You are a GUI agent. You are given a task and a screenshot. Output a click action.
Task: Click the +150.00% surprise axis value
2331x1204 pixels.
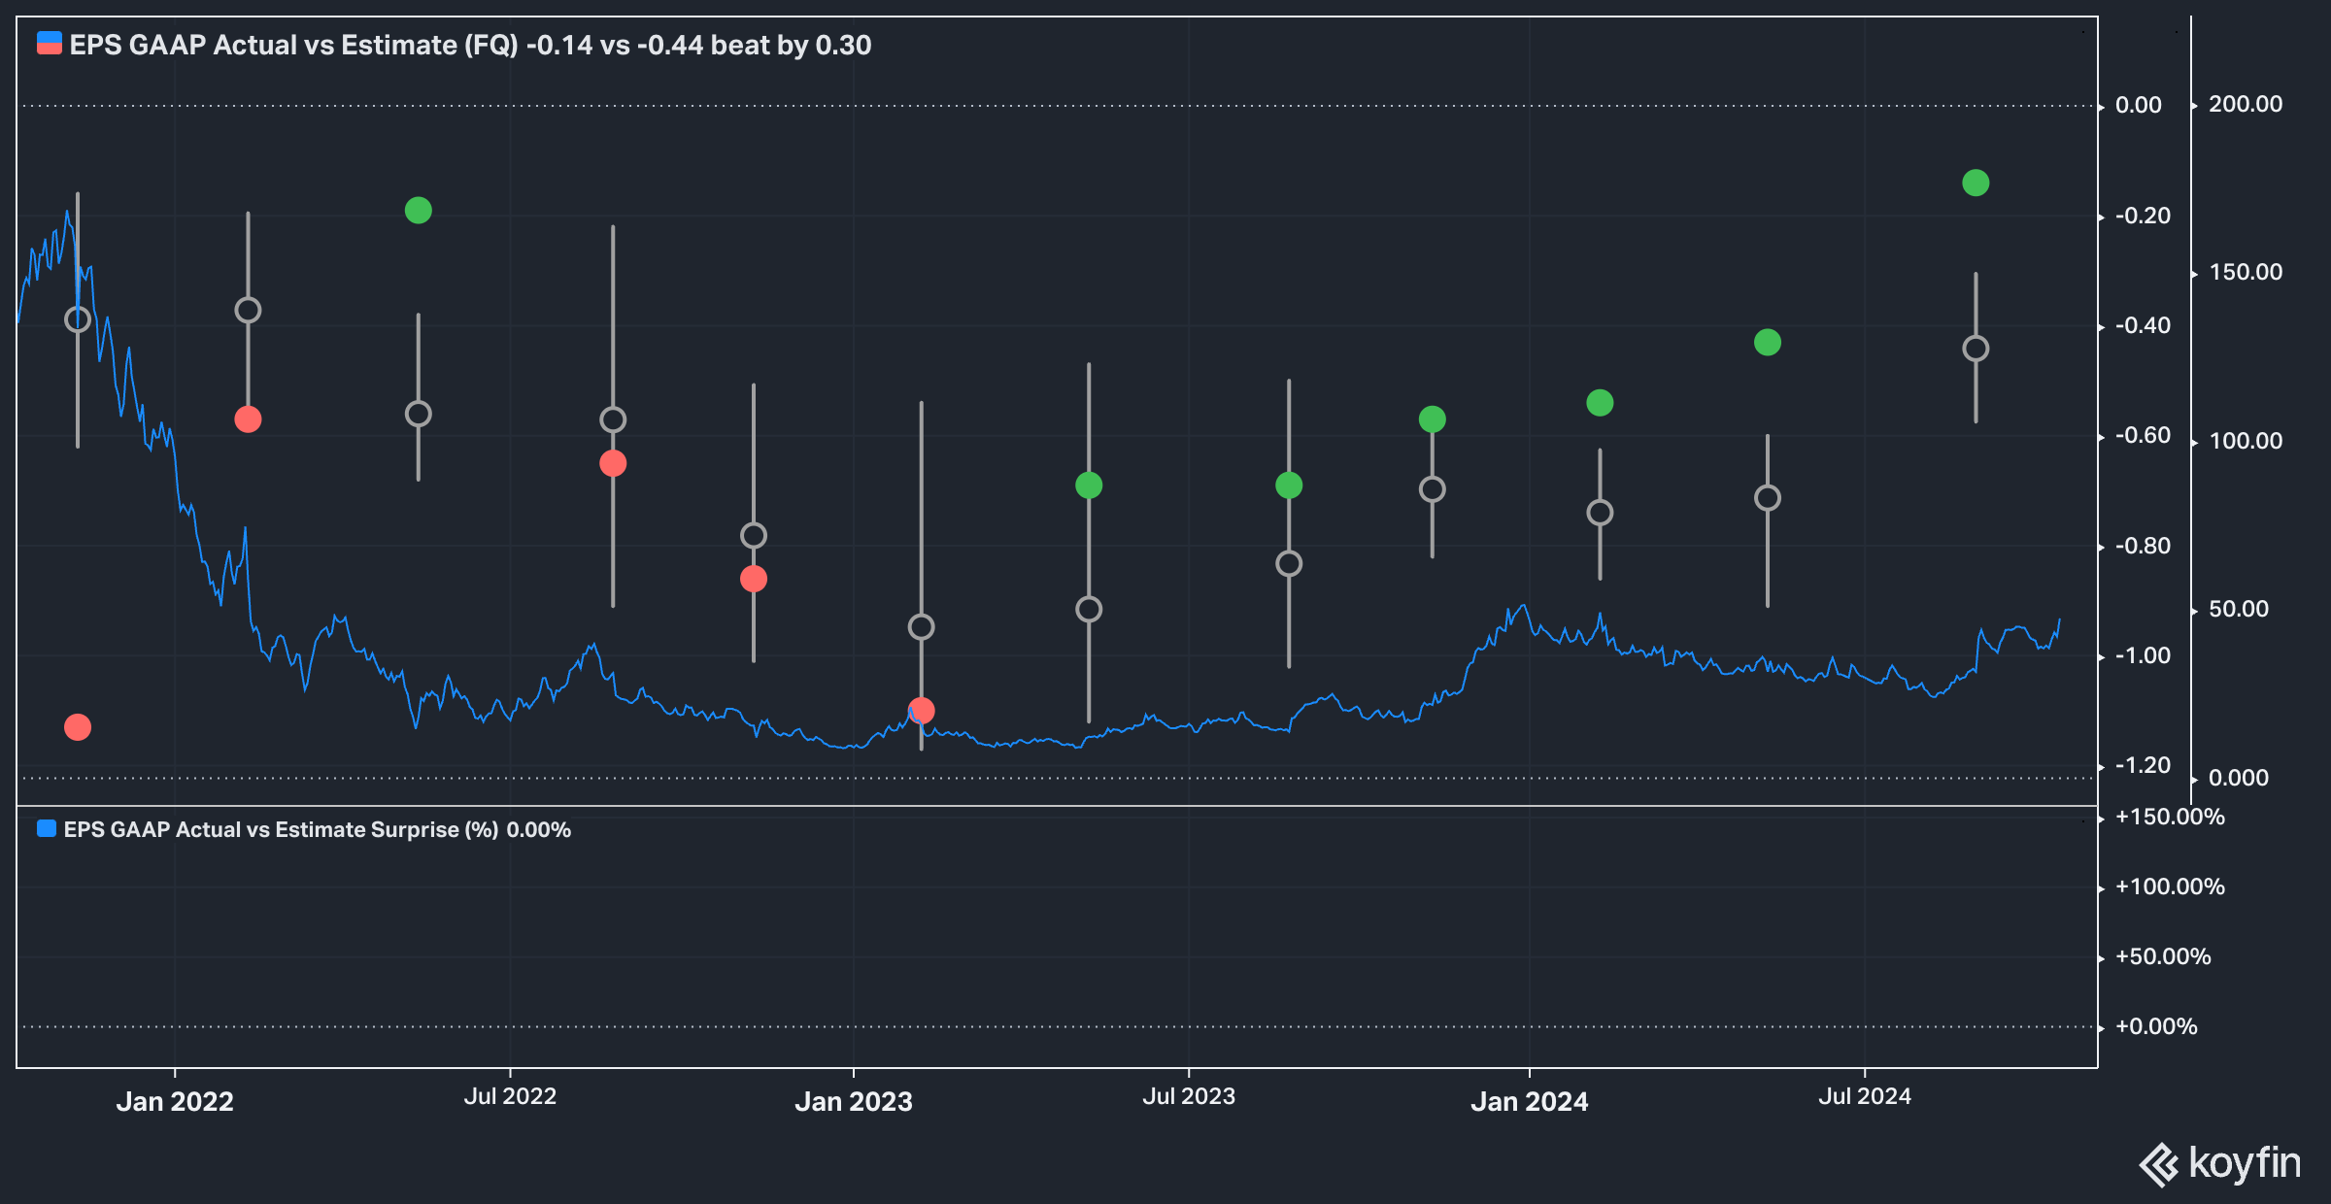point(2170,817)
